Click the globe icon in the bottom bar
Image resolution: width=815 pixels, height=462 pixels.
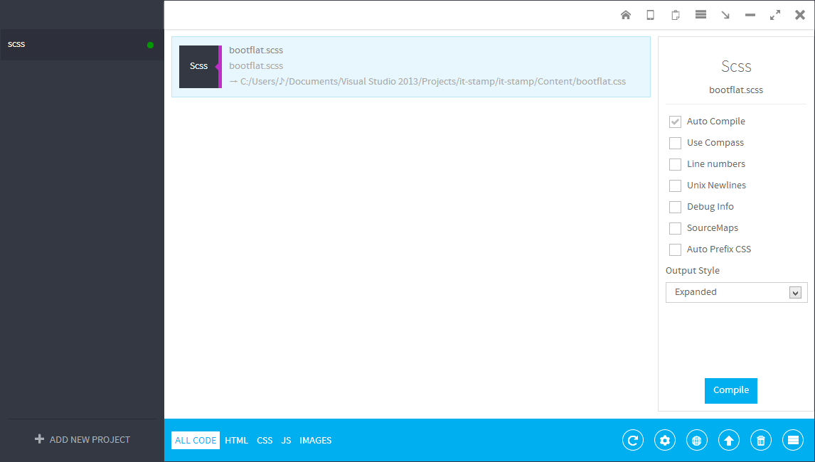pyautogui.click(x=697, y=440)
